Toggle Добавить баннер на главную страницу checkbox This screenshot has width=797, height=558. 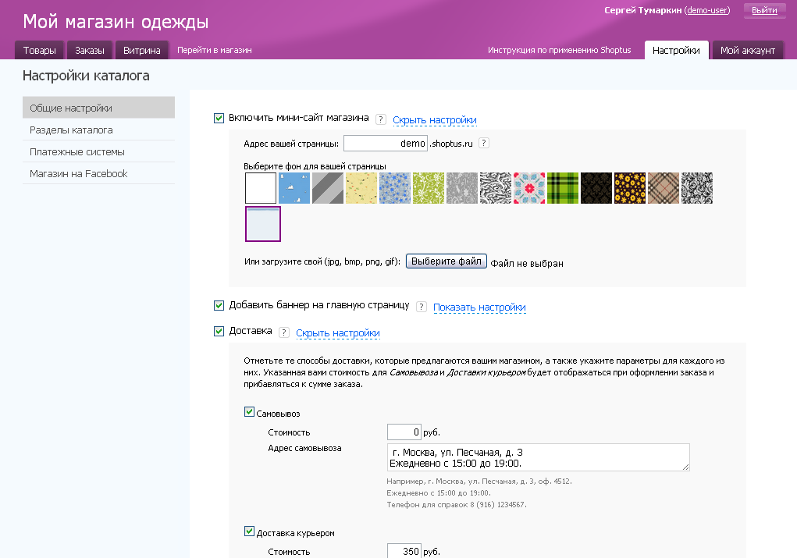(x=219, y=305)
